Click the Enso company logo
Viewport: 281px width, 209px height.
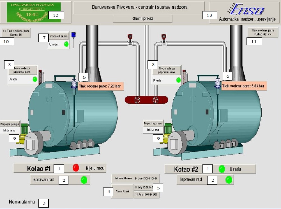click(246, 9)
